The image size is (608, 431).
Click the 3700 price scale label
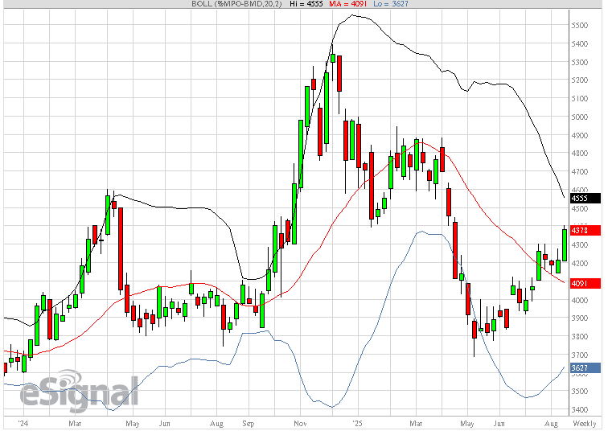[x=580, y=355]
